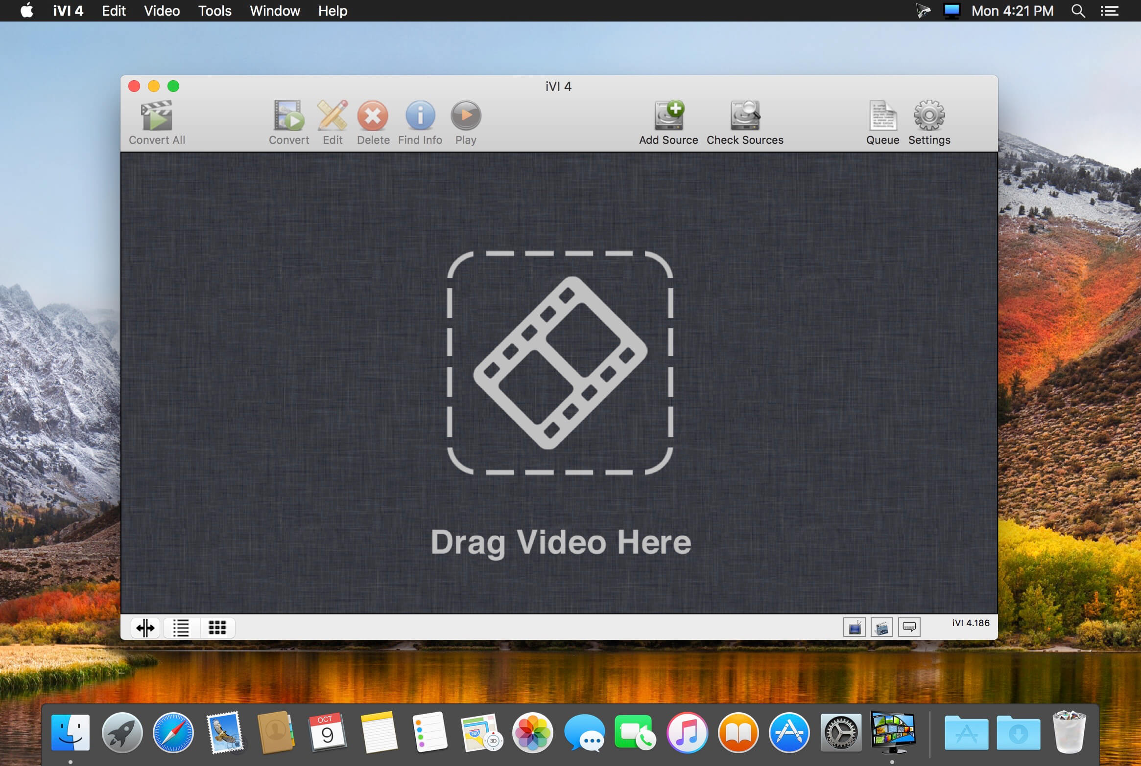Viewport: 1141px width, 766px height.
Task: Click the iVI 4 window title
Action: [x=558, y=87]
